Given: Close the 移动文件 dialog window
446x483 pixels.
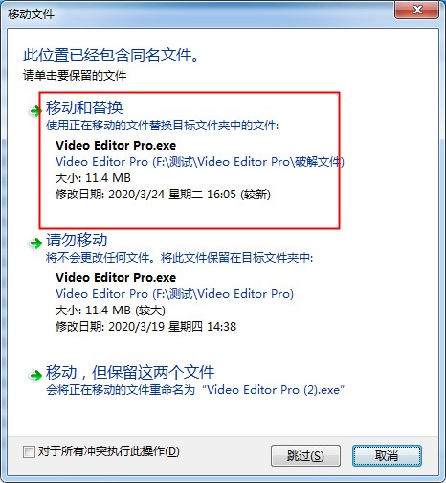Looking at the screenshot, I should tap(417, 10).
